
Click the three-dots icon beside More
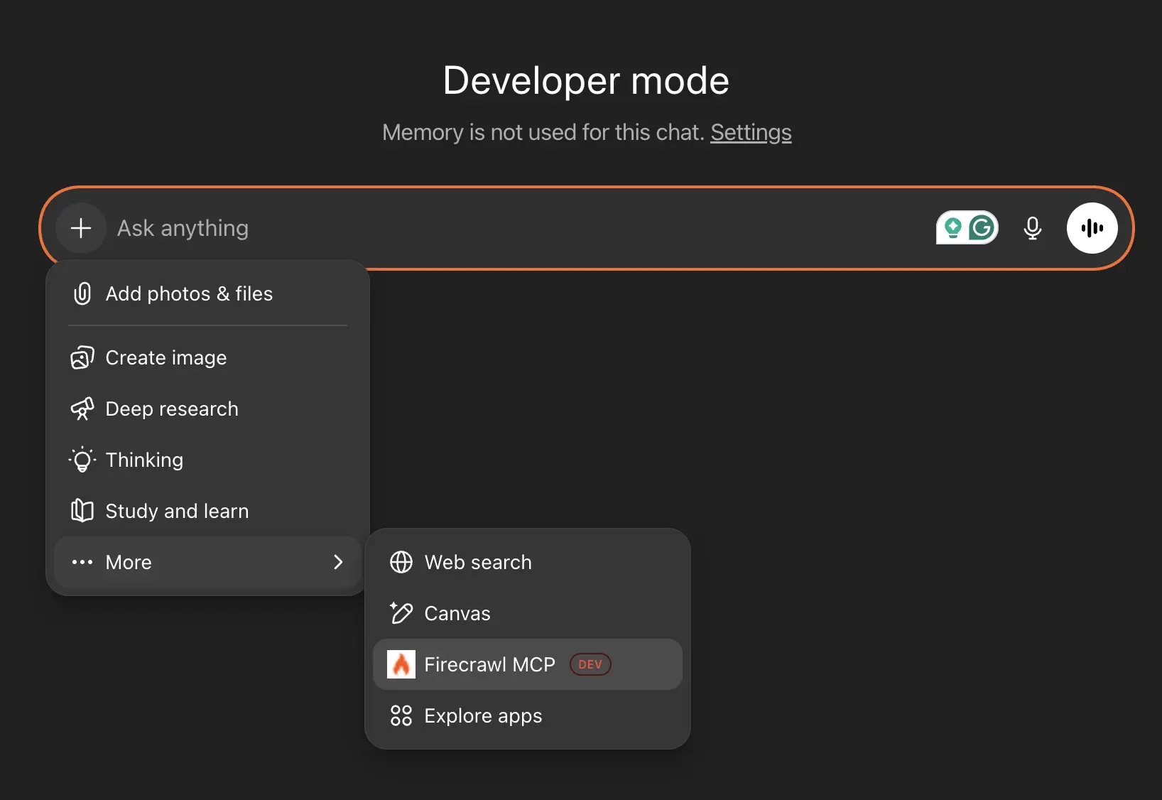tap(82, 562)
